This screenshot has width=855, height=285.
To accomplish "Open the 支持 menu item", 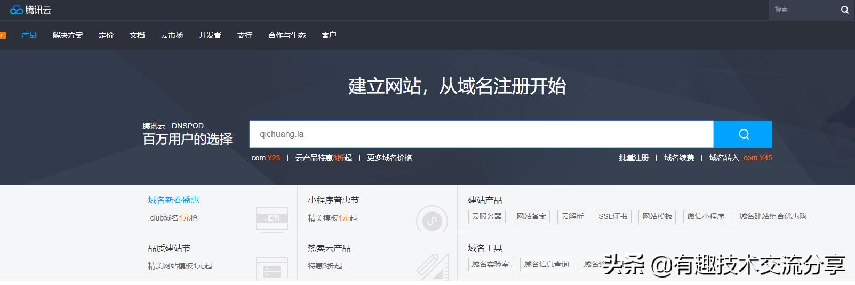I will (x=245, y=35).
